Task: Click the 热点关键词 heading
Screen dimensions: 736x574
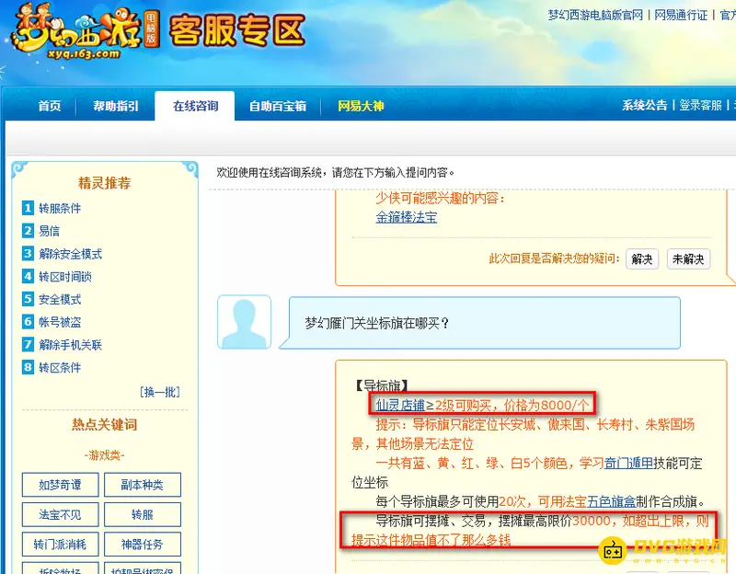Action: (104, 425)
